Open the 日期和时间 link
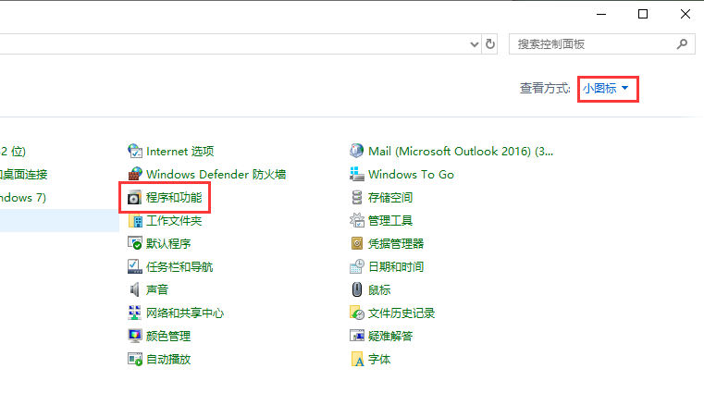Viewport: 704px width, 405px height. (396, 266)
